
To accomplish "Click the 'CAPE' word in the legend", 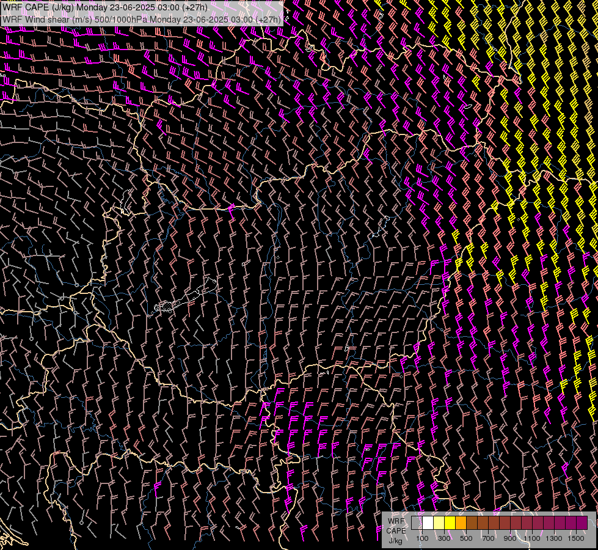I will pyautogui.click(x=396, y=531).
